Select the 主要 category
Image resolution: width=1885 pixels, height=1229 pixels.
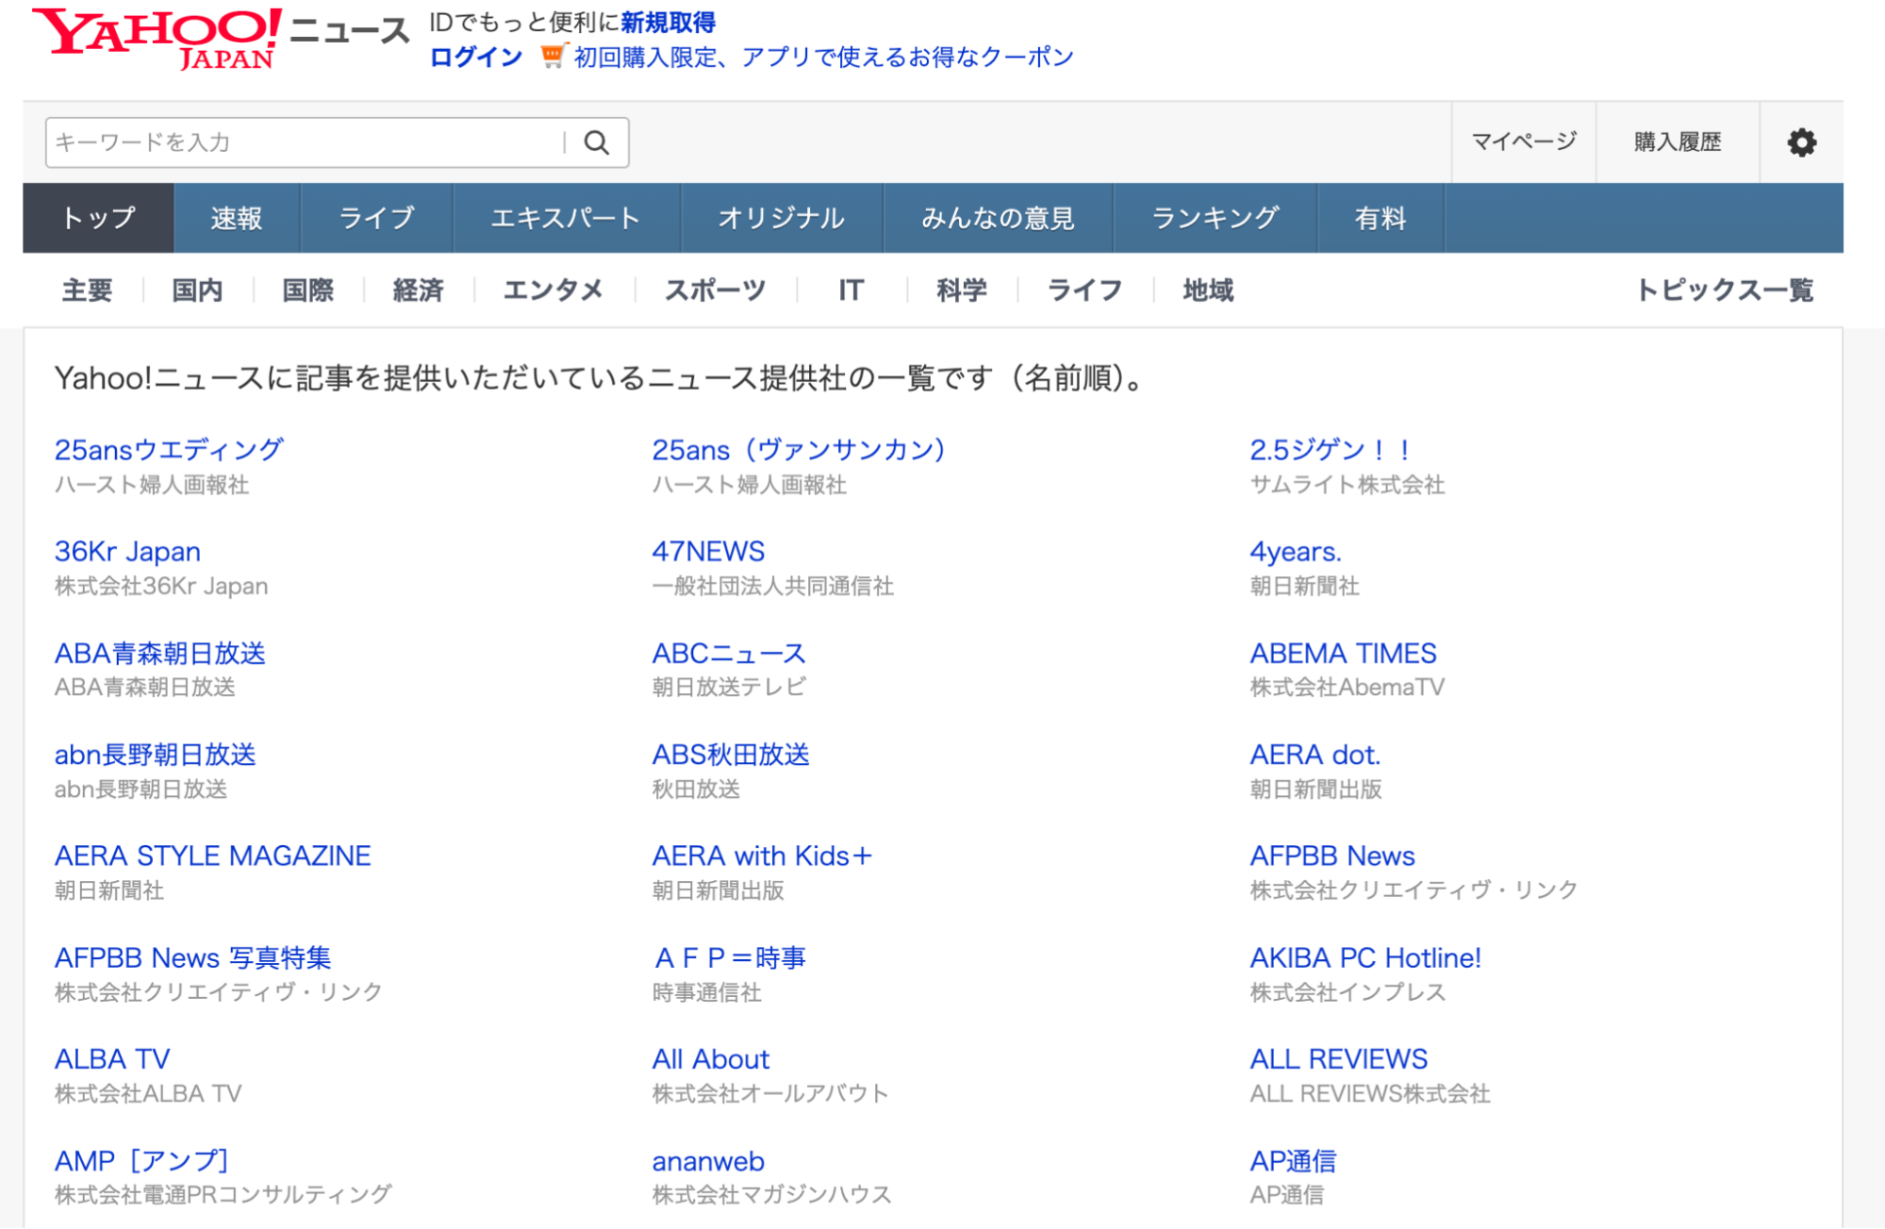(87, 290)
